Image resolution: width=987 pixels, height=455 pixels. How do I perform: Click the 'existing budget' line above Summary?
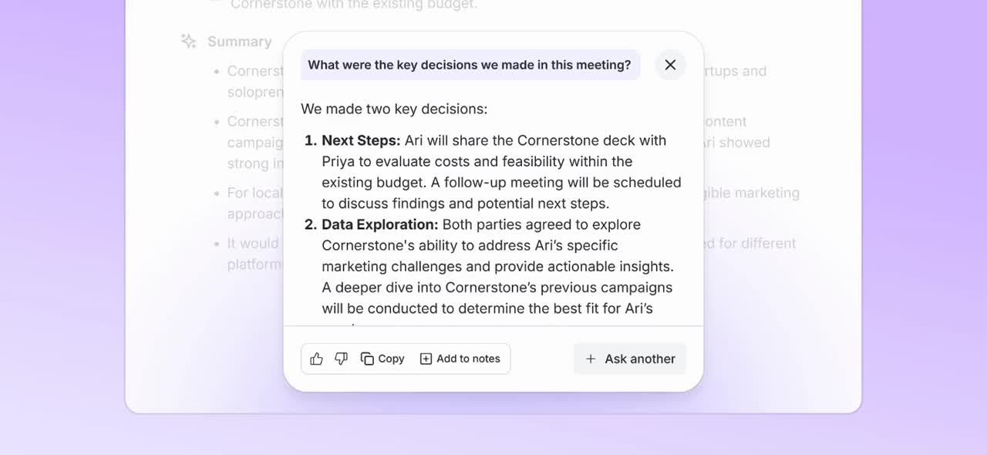pos(354,5)
